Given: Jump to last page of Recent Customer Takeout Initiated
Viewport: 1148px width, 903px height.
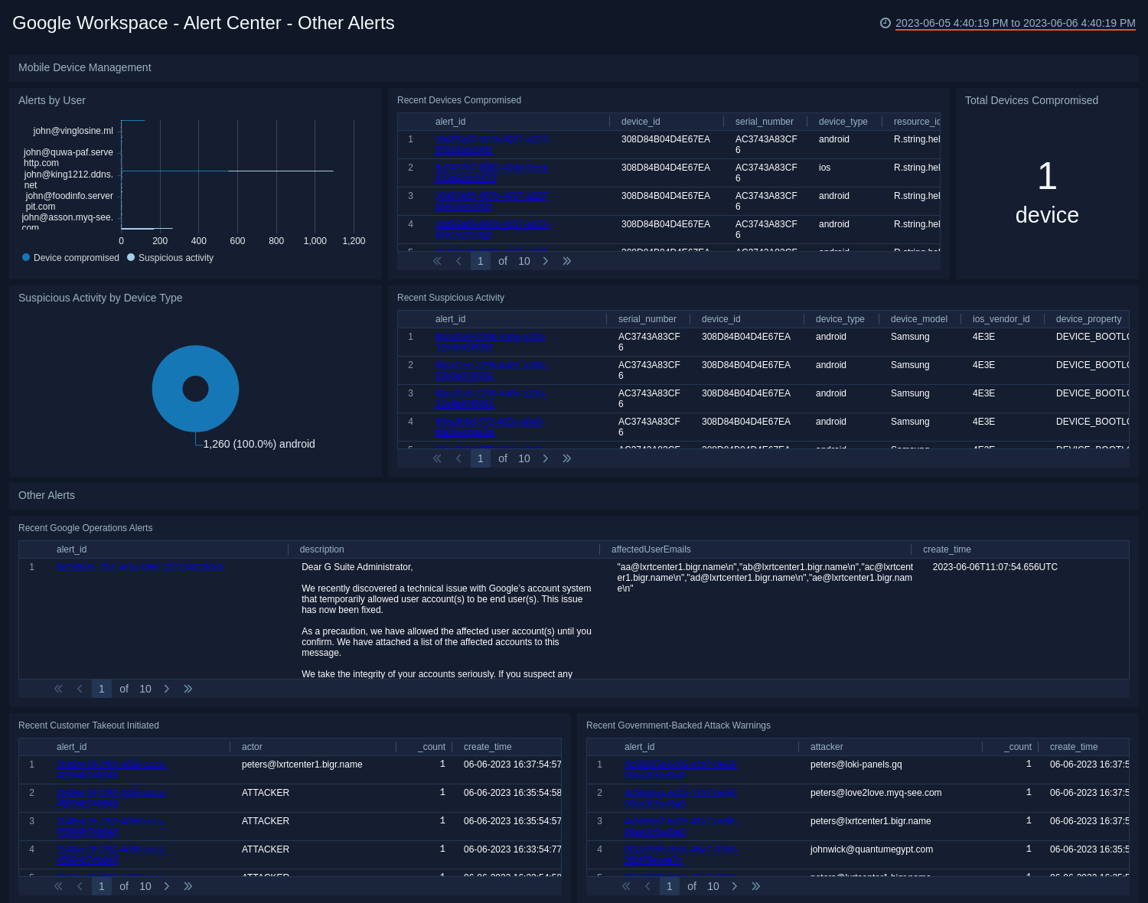Looking at the screenshot, I should [x=188, y=885].
